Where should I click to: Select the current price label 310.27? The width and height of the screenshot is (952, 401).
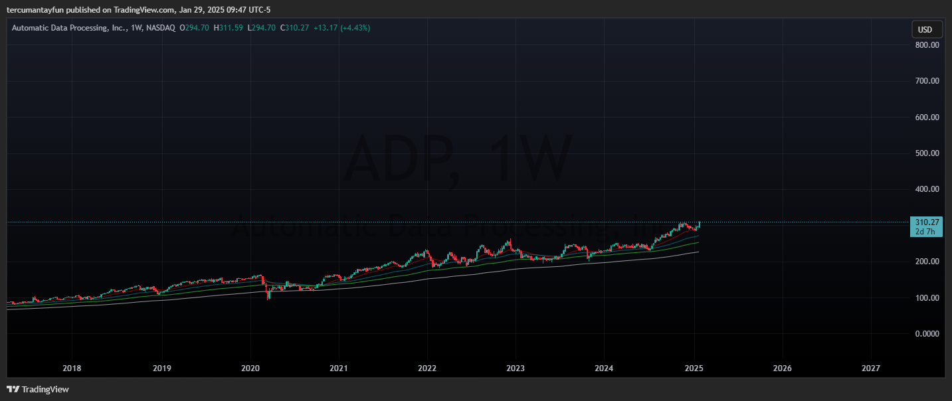pos(926,222)
